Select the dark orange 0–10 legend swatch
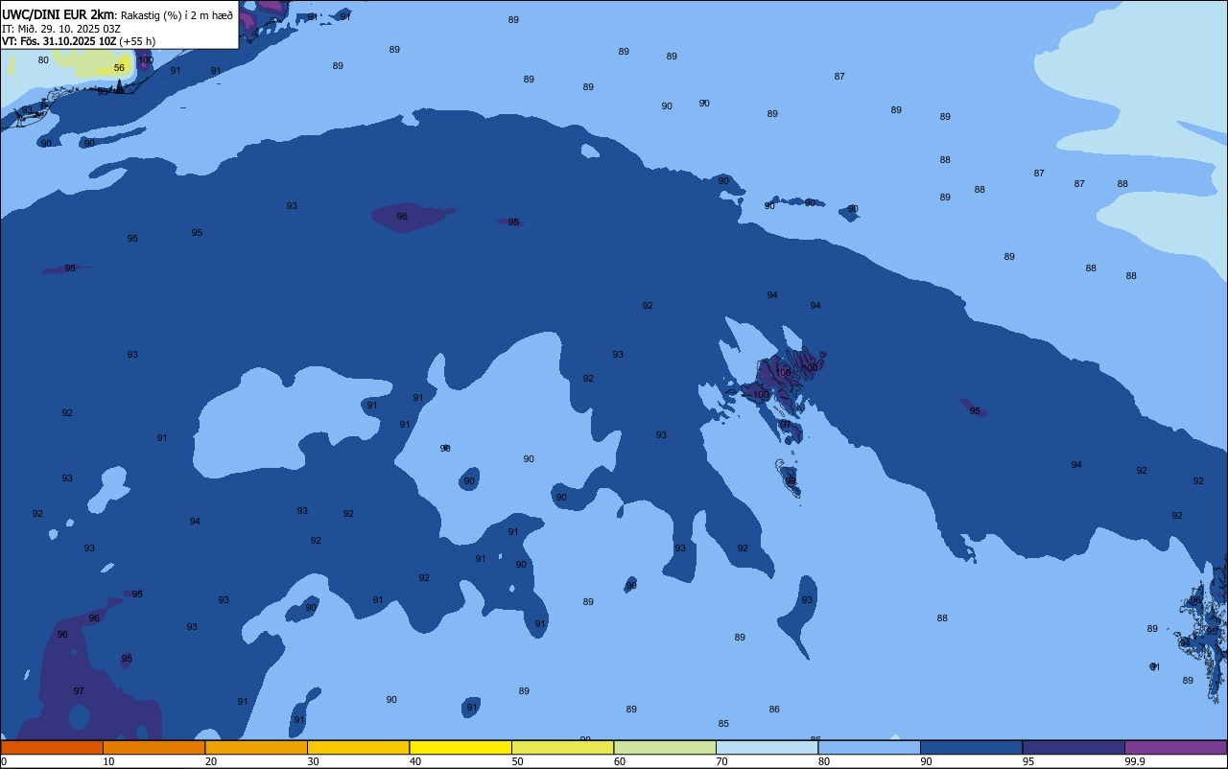The image size is (1228, 769). point(52,747)
